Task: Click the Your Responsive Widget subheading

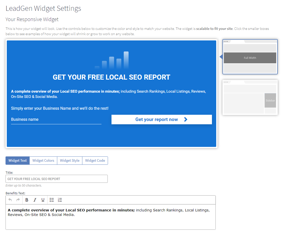Action: (32, 19)
